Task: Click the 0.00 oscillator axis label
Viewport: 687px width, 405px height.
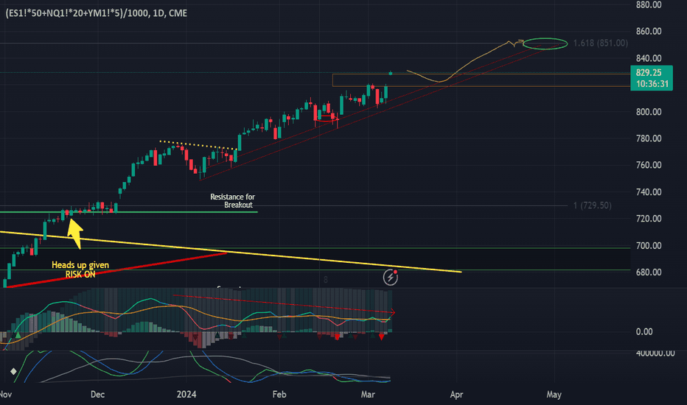Action: point(644,331)
